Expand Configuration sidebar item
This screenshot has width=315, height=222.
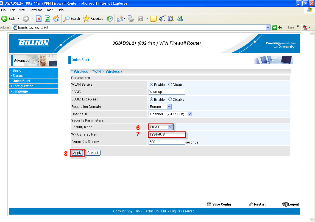33,86
